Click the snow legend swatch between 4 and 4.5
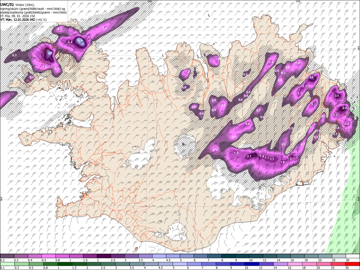This screenshot has height=270, width=360. coord(159,256)
